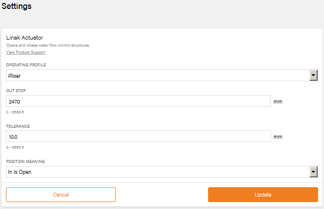Click the OUT STOP field label
324x209 pixels.
coord(16,91)
